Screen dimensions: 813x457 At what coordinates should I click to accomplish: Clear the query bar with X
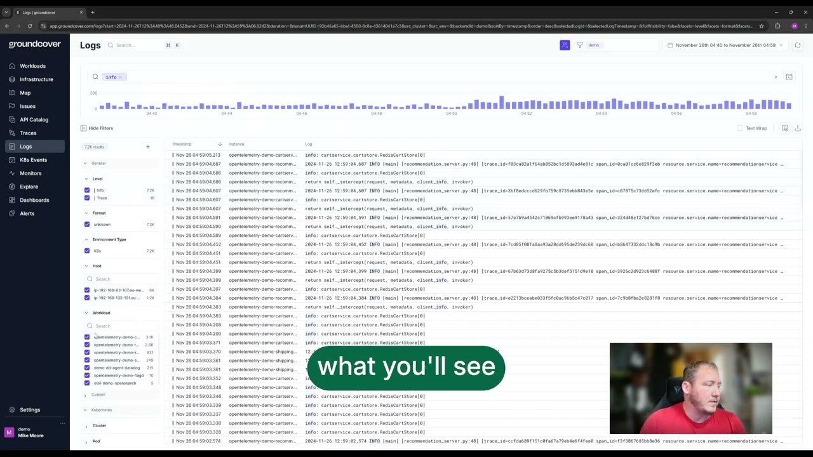pos(776,77)
